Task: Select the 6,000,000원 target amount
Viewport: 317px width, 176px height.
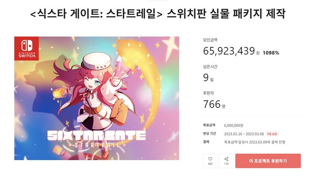Action: tap(234, 126)
